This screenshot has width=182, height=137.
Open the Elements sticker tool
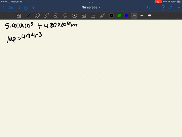pos(74,16)
